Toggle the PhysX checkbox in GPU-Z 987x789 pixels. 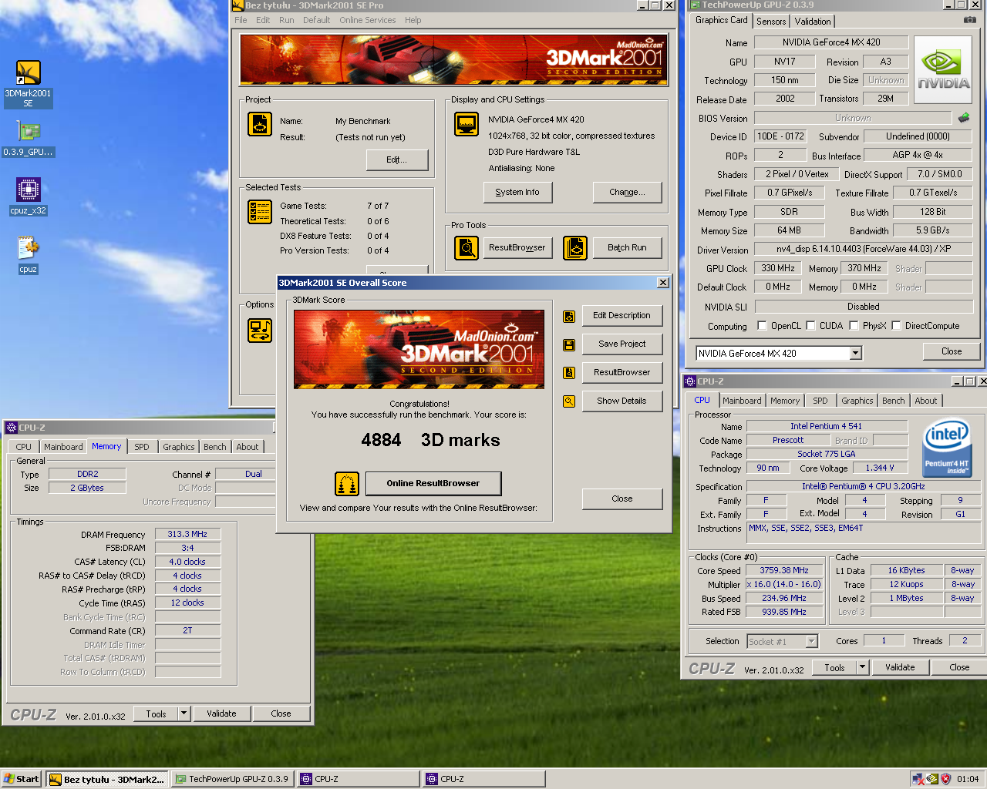[x=854, y=326]
